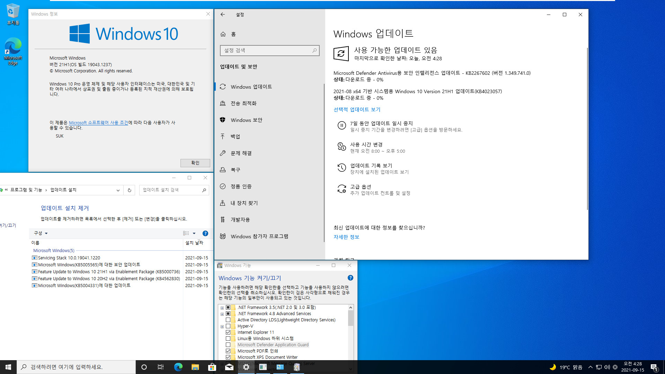
Task: Click help icon in Windows 기능 dialog
Action: (x=350, y=278)
